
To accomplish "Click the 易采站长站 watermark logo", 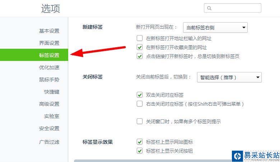I will 256,156.
